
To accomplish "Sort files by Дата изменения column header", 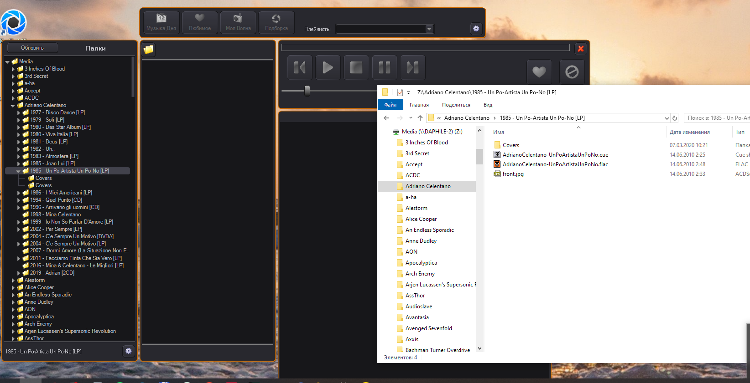I will [x=690, y=132].
